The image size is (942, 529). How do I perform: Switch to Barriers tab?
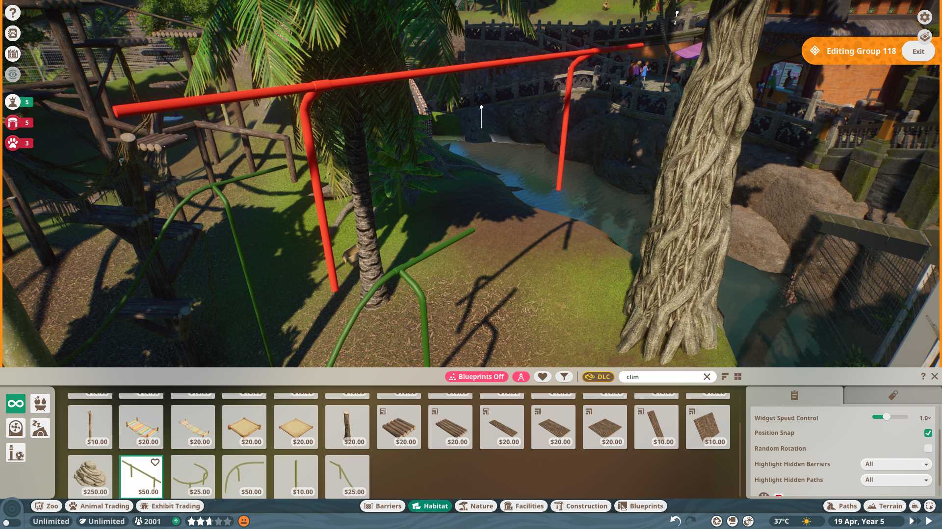383,506
